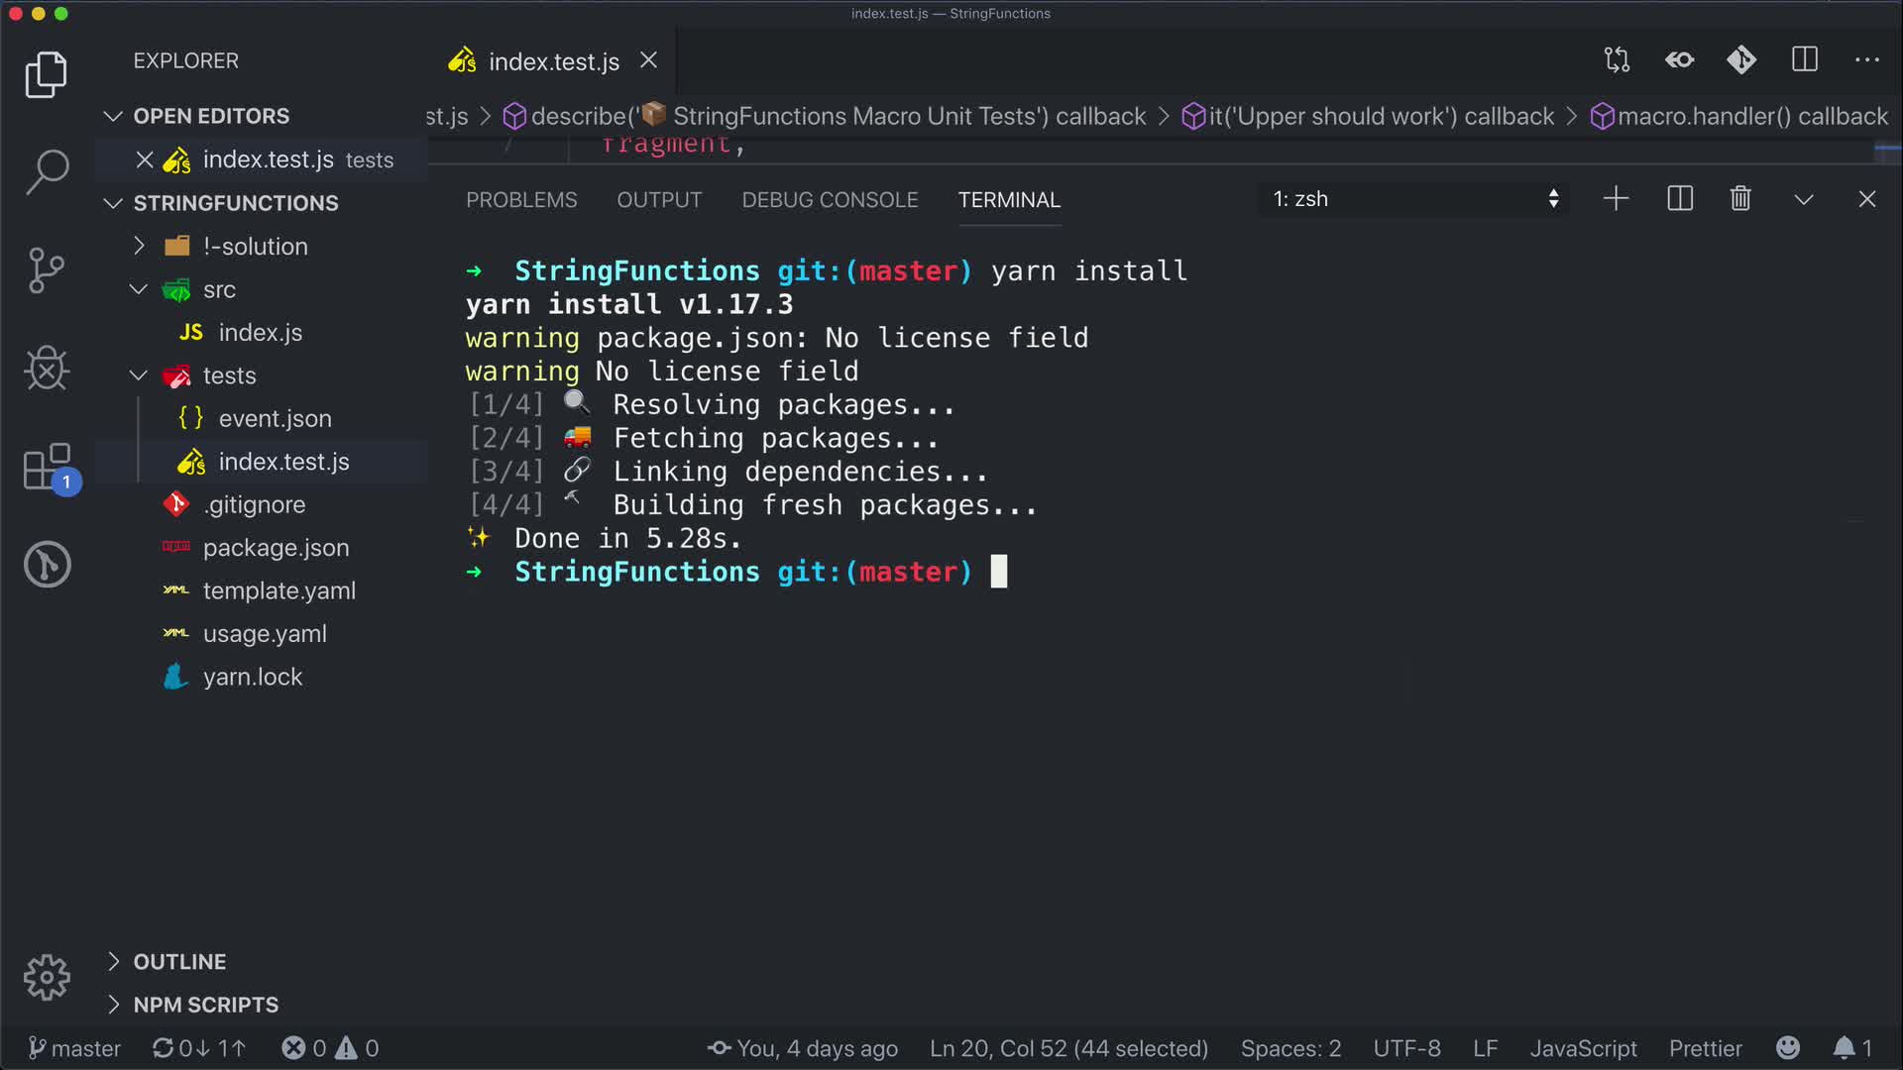The height and width of the screenshot is (1070, 1903).
Task: Click the JavaScript language mode button
Action: click(1583, 1048)
